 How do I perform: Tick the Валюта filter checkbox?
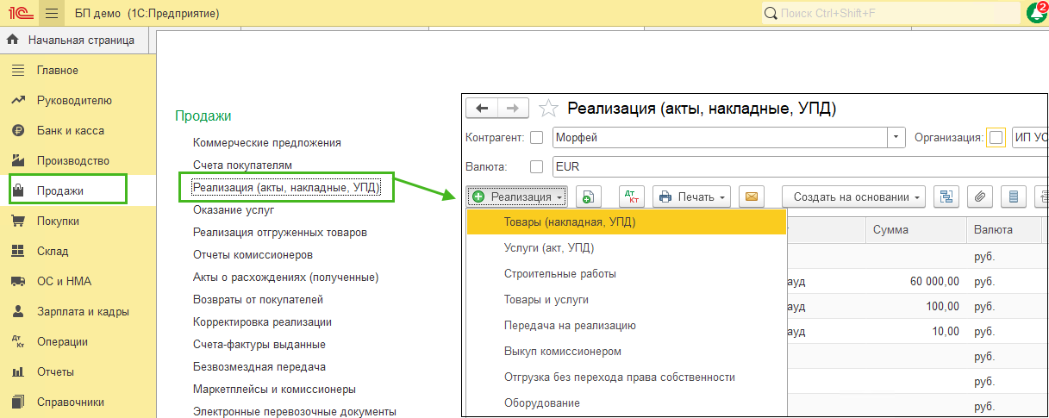click(x=536, y=166)
